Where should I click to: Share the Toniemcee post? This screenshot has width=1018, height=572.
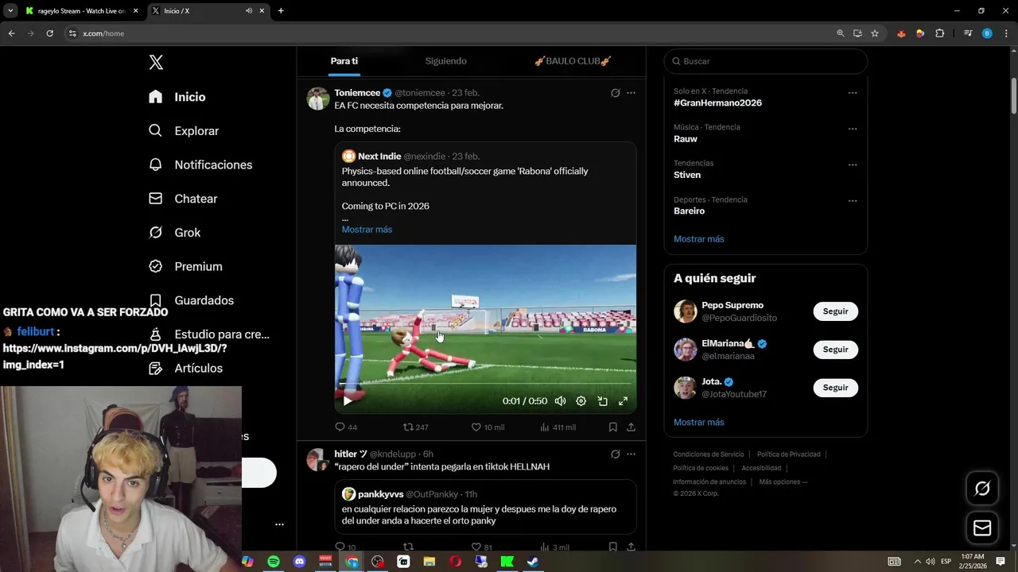[631, 427]
